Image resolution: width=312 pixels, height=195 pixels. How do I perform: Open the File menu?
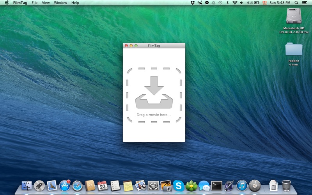pos(34,3)
